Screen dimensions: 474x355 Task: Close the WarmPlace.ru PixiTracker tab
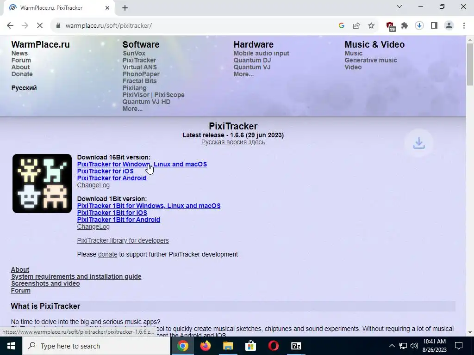tap(107, 8)
